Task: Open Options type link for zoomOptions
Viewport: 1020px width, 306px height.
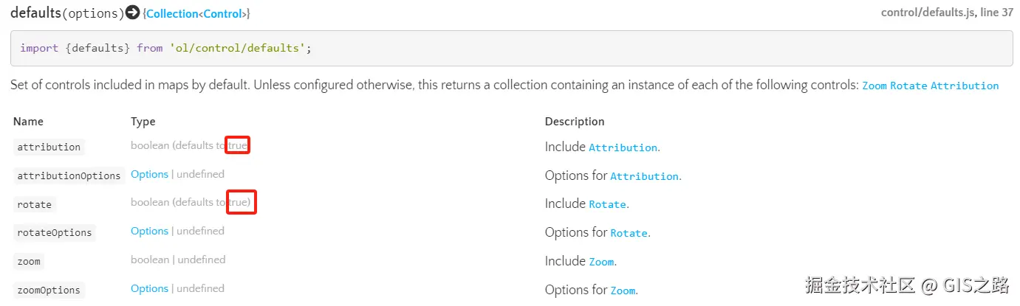Action: point(149,288)
